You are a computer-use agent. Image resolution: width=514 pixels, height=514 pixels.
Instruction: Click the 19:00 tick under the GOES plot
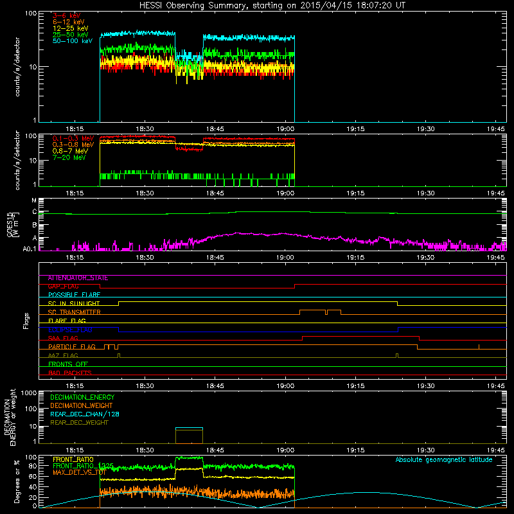pyautogui.click(x=285, y=258)
